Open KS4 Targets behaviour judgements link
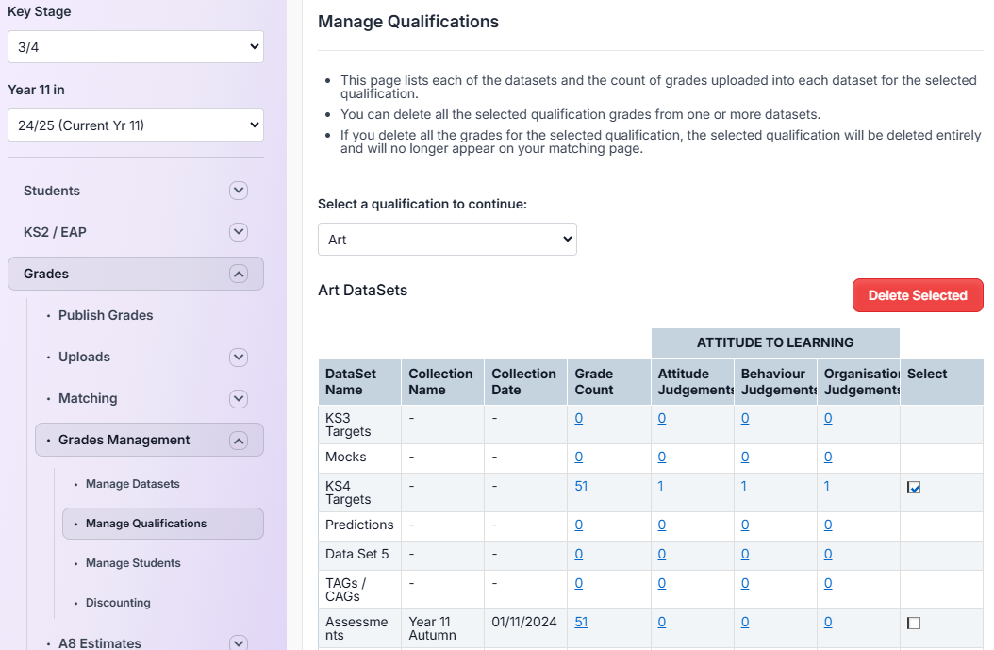This screenshot has width=994, height=650. [x=743, y=487]
